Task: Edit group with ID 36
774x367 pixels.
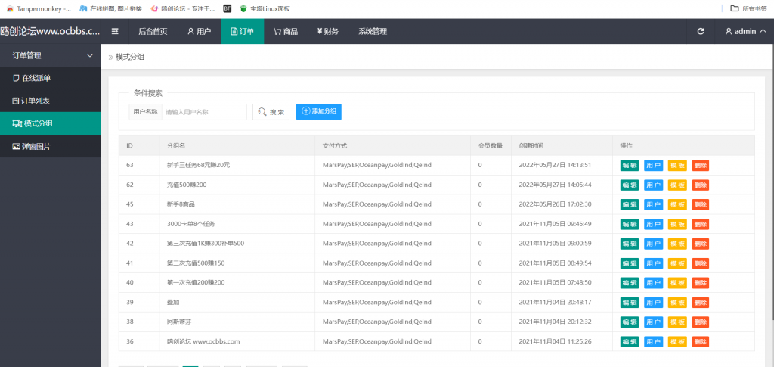Action: 630,341
